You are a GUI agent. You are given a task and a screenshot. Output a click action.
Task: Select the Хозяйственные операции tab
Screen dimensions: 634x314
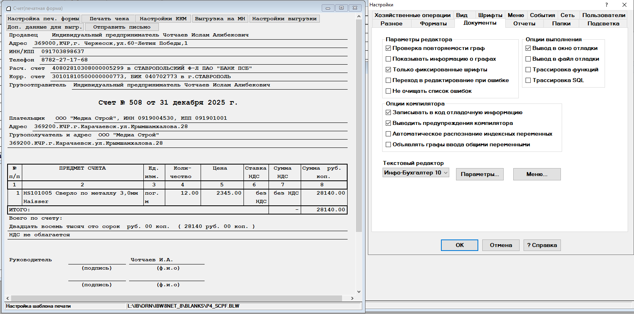tap(412, 15)
